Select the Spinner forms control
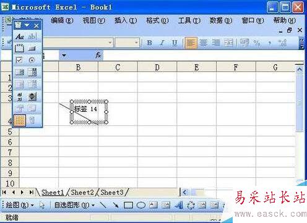This screenshot has width=307, height=223. tap(32, 96)
